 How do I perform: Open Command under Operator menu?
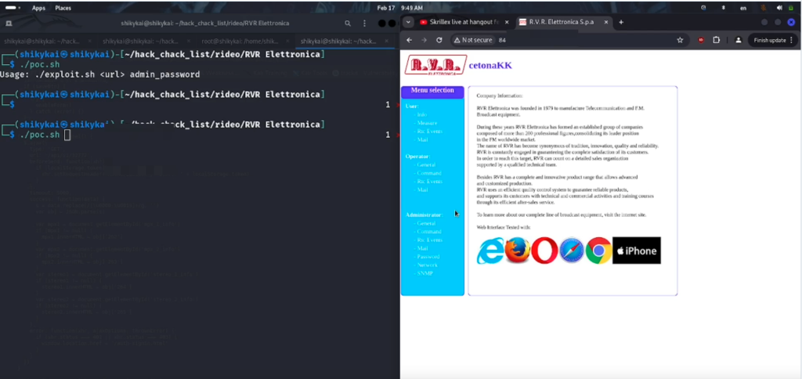point(428,173)
